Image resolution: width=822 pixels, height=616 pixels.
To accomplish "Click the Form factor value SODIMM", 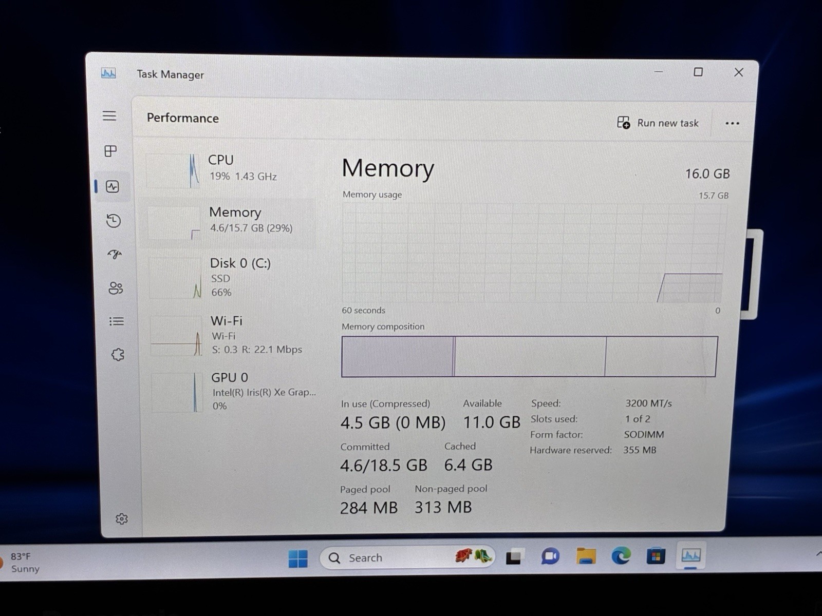I will click(x=644, y=434).
